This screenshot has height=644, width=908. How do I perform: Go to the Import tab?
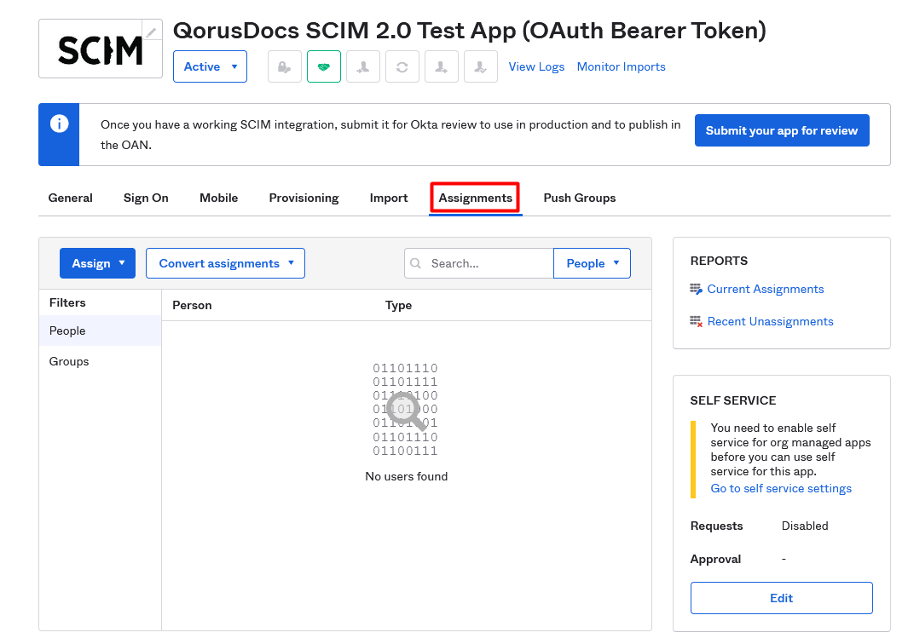pos(389,198)
